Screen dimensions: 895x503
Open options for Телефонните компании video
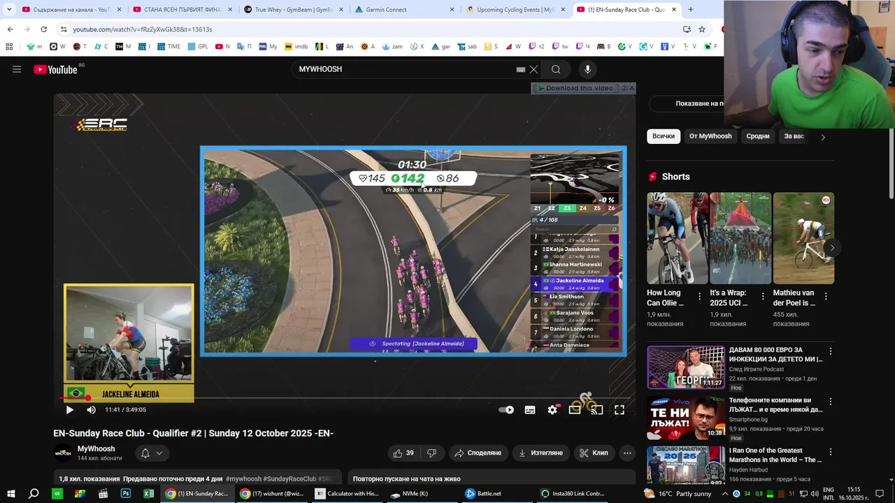click(831, 402)
